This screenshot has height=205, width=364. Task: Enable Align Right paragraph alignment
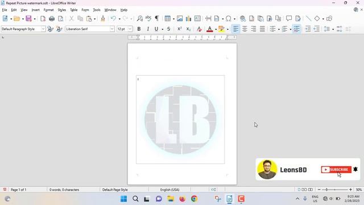point(253,29)
